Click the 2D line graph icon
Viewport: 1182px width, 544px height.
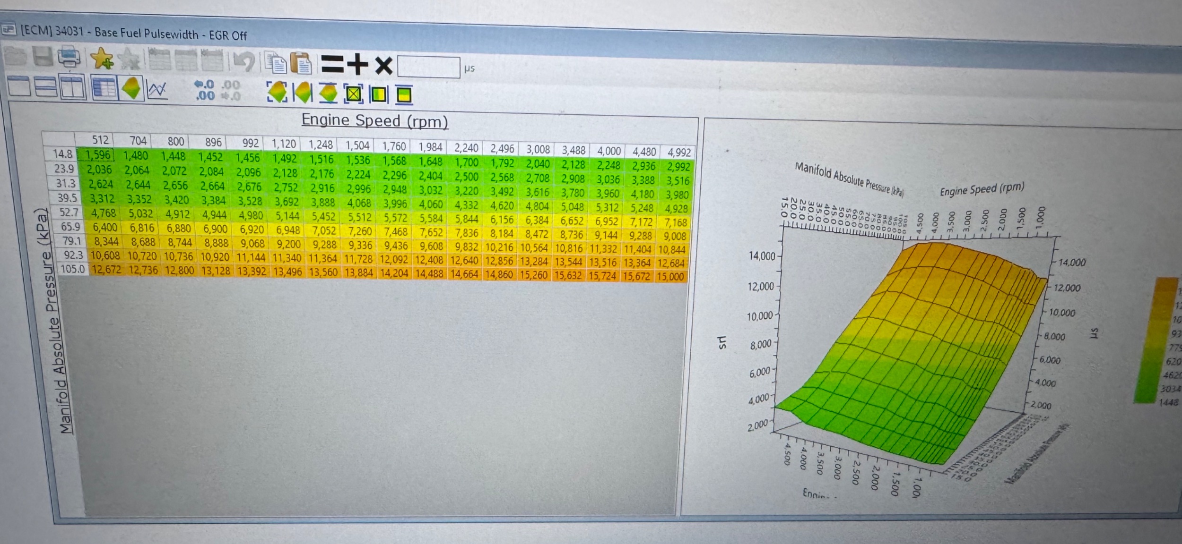click(157, 89)
